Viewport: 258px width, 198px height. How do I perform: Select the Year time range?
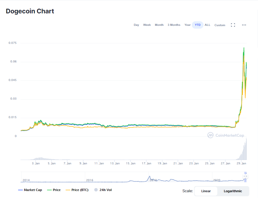tap(187, 25)
